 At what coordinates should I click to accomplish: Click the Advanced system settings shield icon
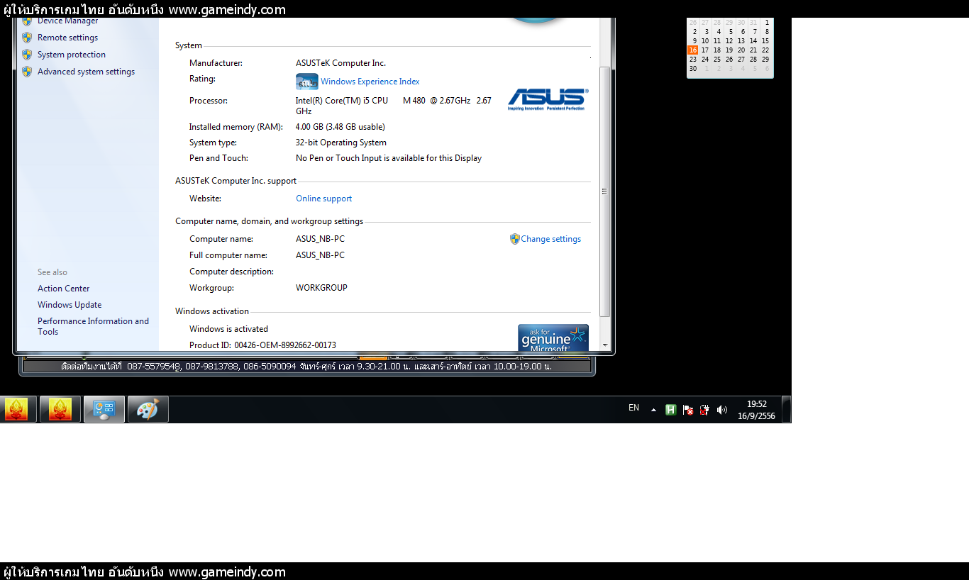click(27, 72)
